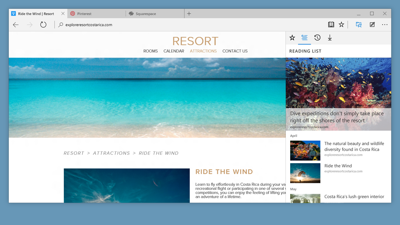Open the colorful village thumbnail in April
Screen dimensions: 400x225
305,151
